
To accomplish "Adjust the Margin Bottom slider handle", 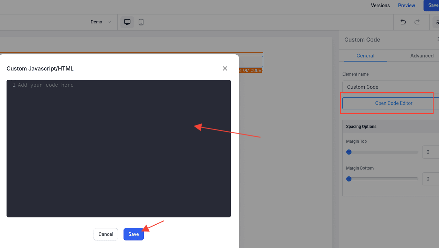I will [349, 179].
